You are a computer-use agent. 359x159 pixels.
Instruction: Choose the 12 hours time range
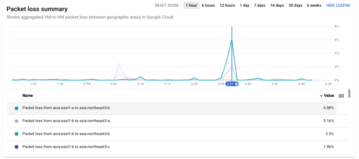(227, 5)
